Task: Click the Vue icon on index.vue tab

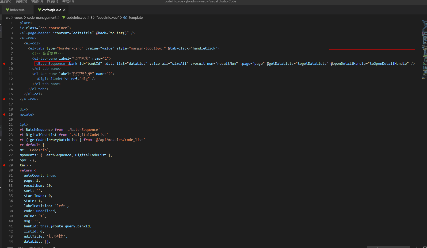Action: pos(7,10)
